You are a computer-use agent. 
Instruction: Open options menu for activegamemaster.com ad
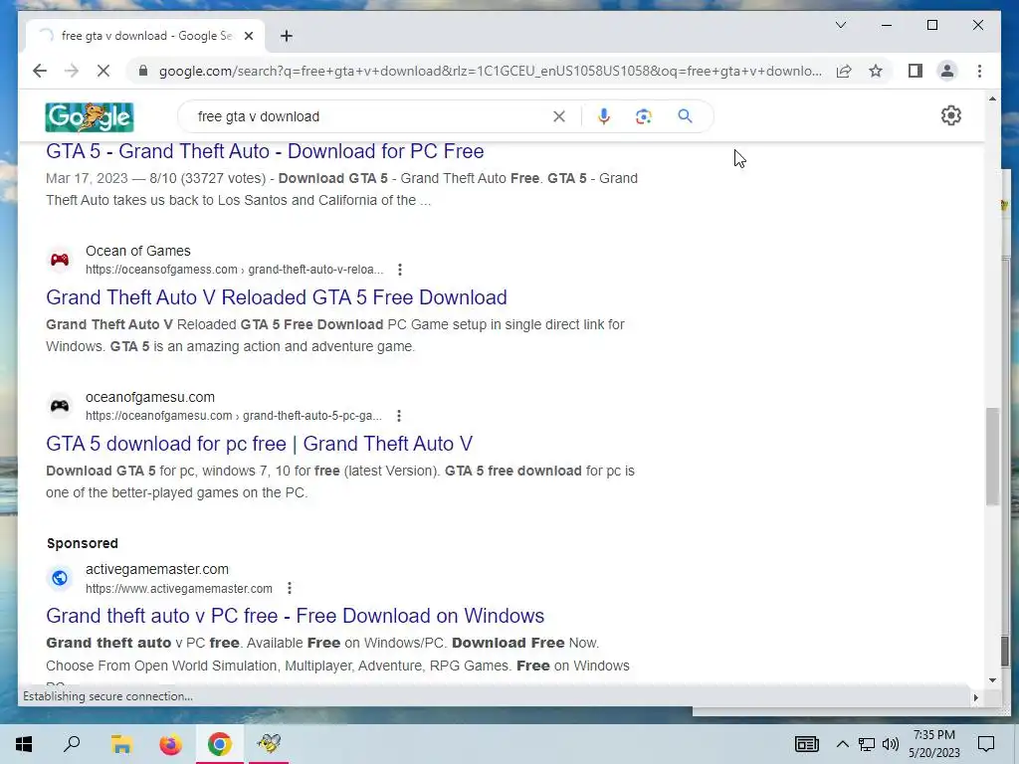click(290, 588)
